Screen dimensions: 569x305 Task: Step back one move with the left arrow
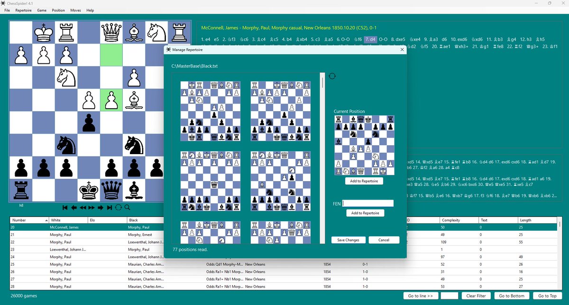74,207
